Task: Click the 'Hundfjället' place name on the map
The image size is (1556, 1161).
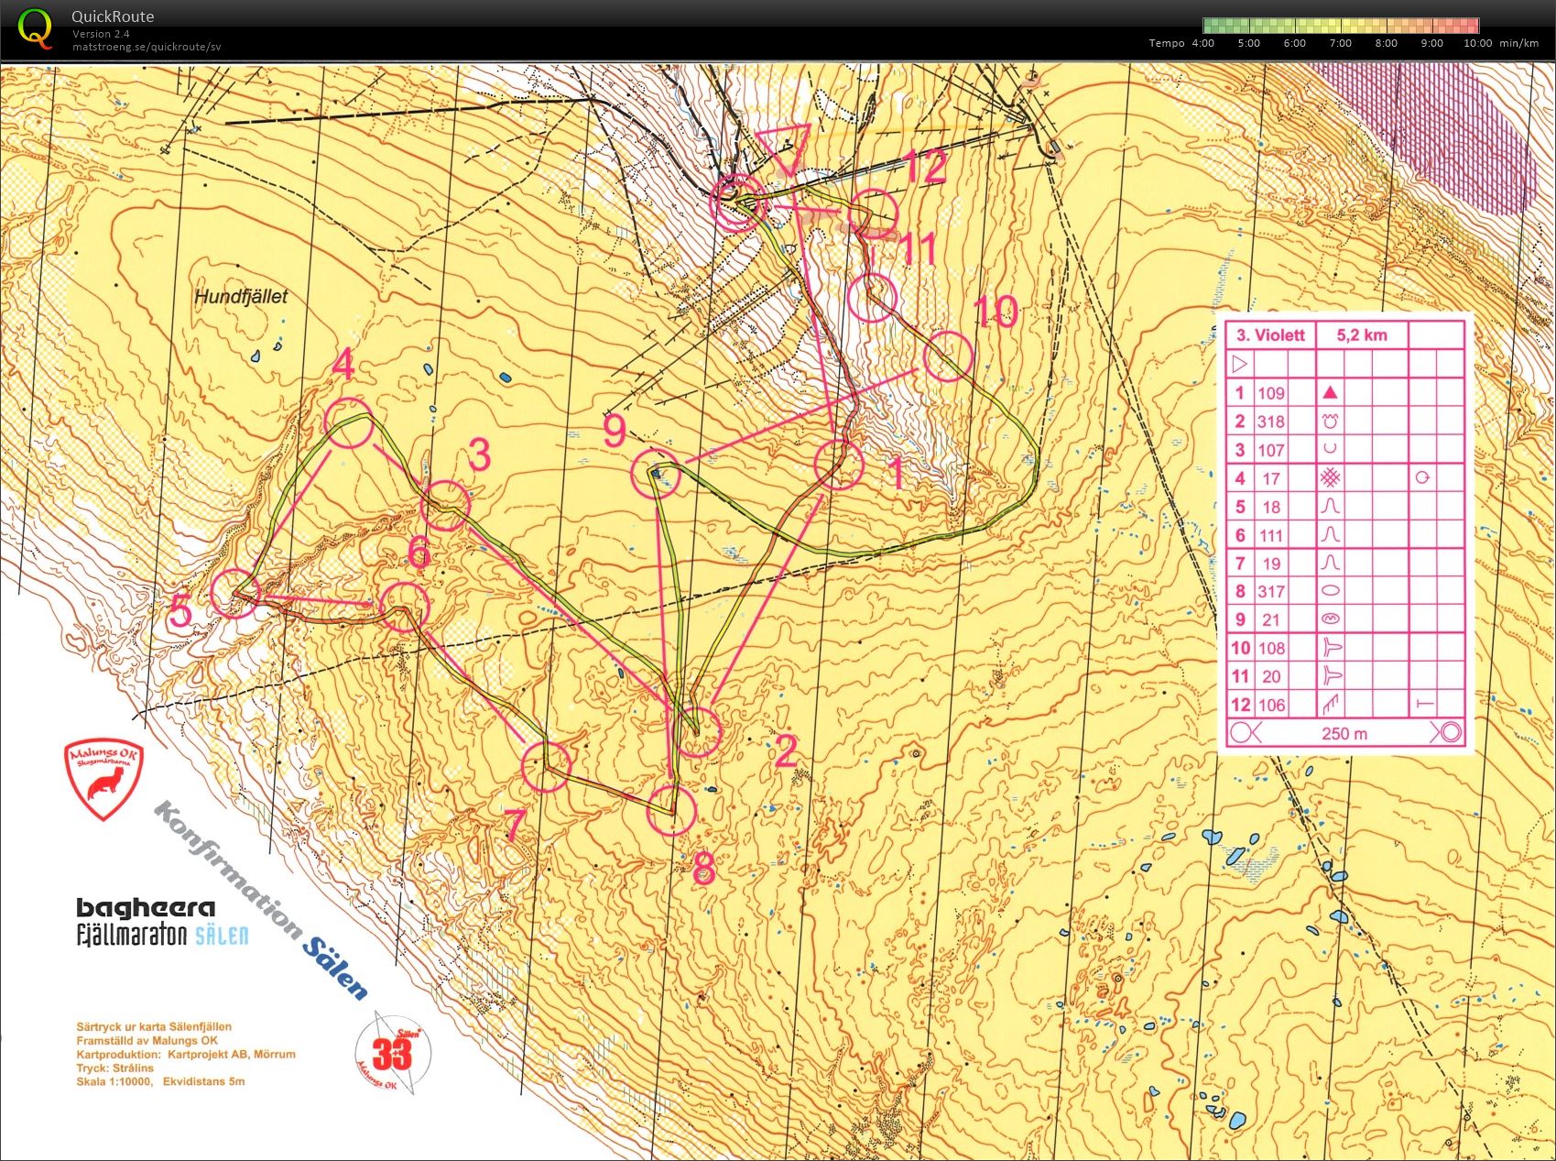Action: coord(241,296)
